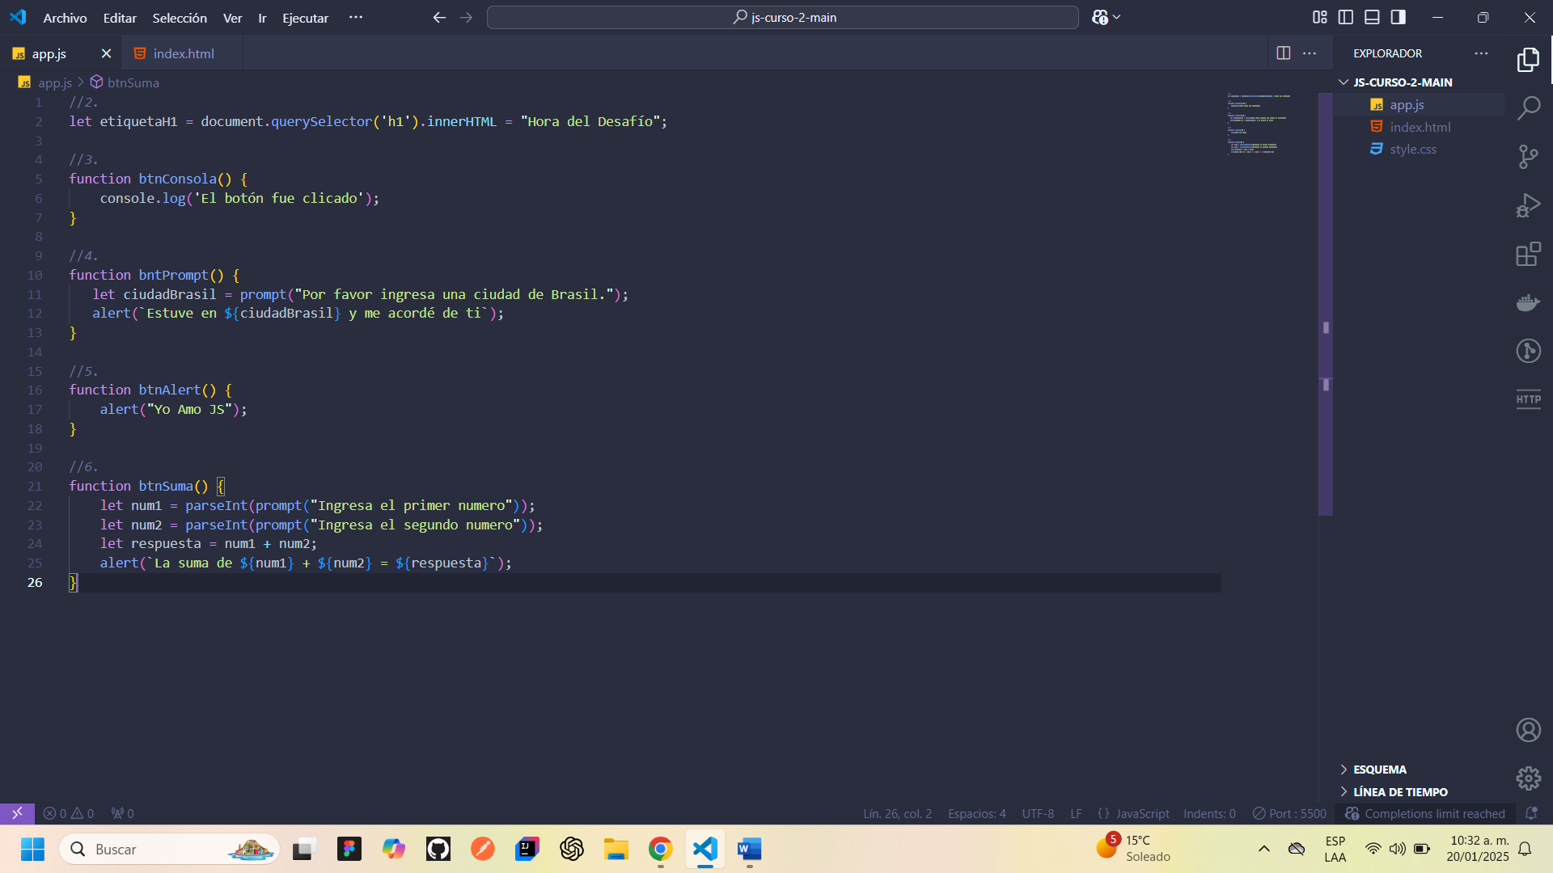The height and width of the screenshot is (873, 1553).
Task: Open the Ver menu
Action: (233, 17)
